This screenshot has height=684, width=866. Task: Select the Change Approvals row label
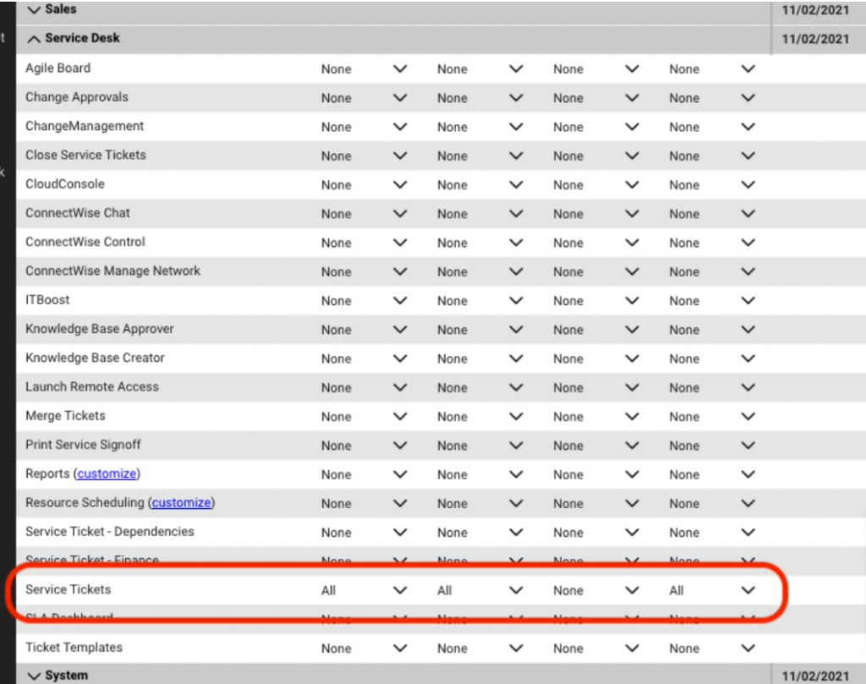click(77, 96)
